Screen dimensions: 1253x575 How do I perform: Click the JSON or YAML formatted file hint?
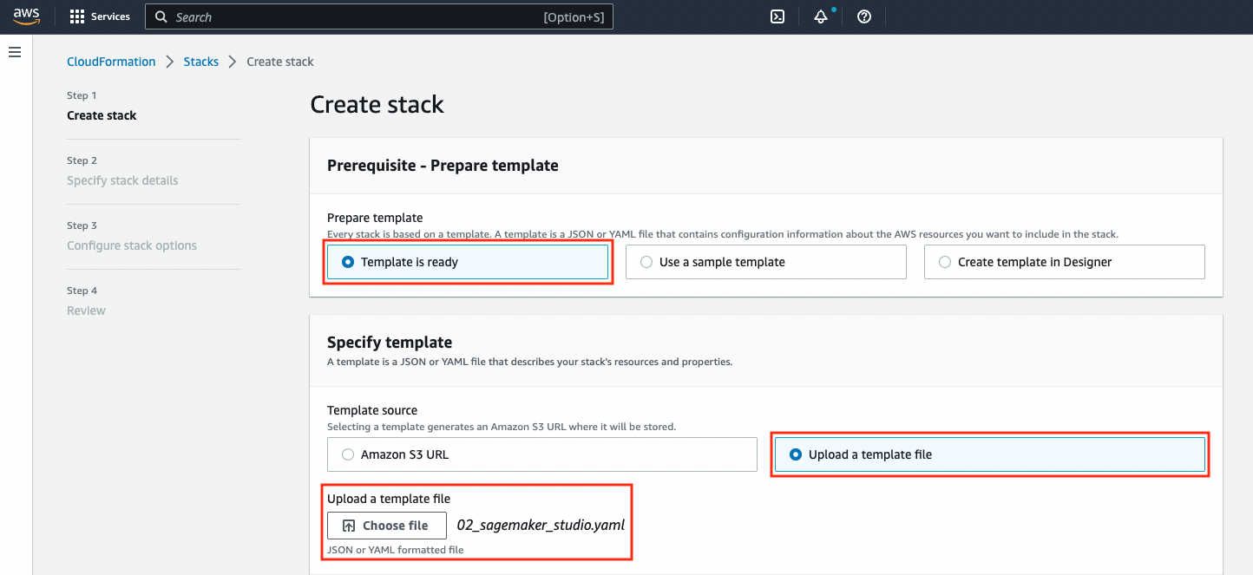tap(396, 550)
